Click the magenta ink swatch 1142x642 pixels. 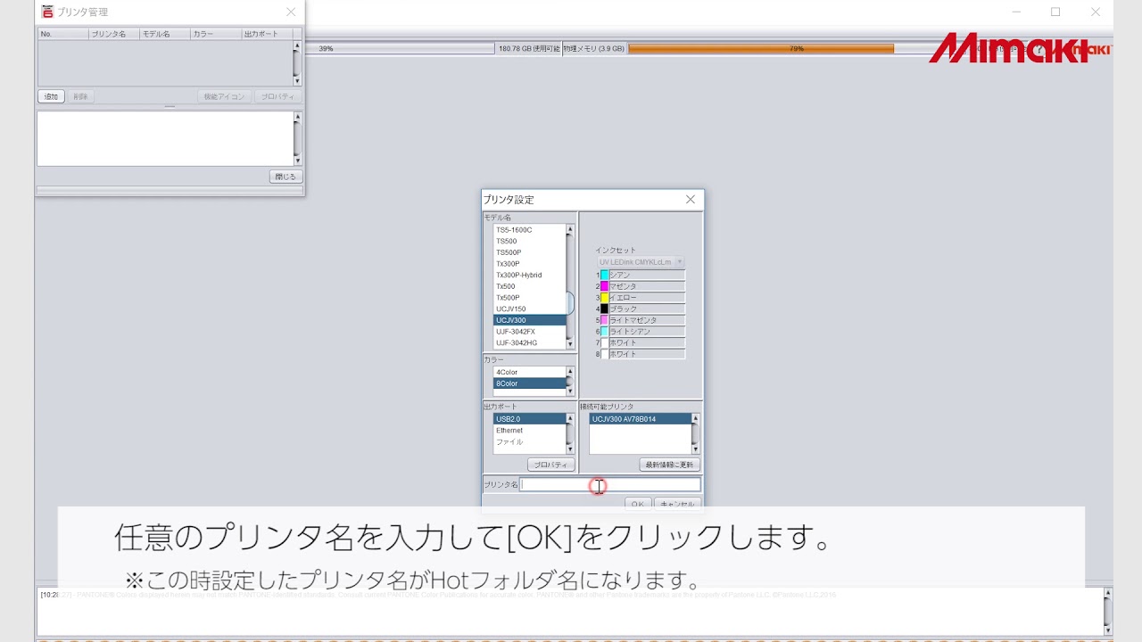[604, 286]
